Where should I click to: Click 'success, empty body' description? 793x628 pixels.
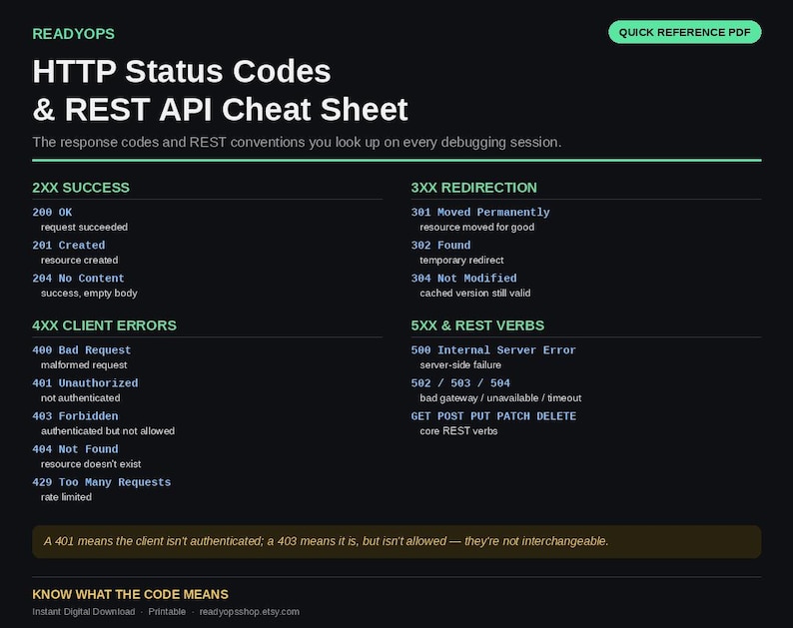tap(89, 294)
